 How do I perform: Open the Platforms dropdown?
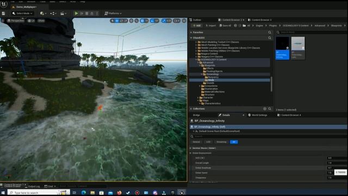(113, 13)
